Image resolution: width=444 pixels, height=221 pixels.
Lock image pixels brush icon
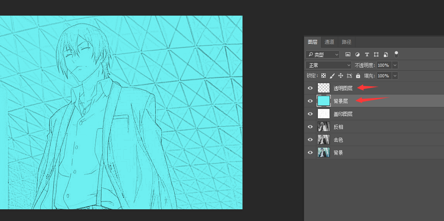pyautogui.click(x=332, y=76)
